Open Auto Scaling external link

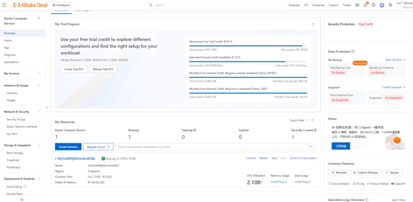16,187
